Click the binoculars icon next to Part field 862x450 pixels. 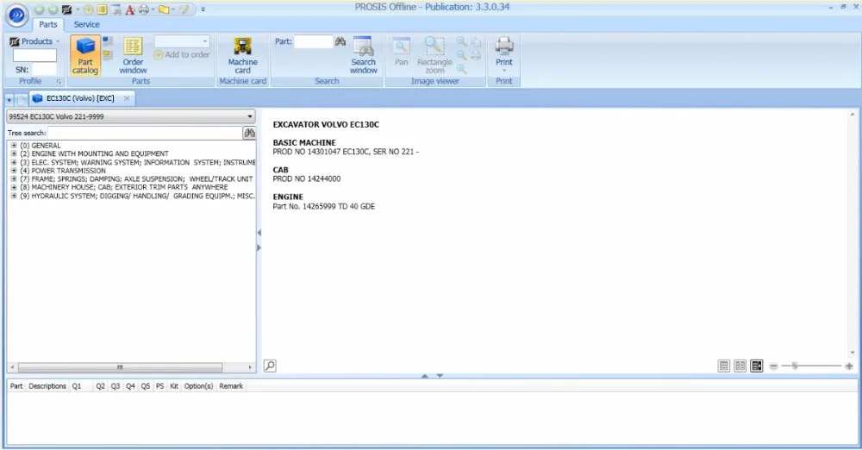[340, 41]
